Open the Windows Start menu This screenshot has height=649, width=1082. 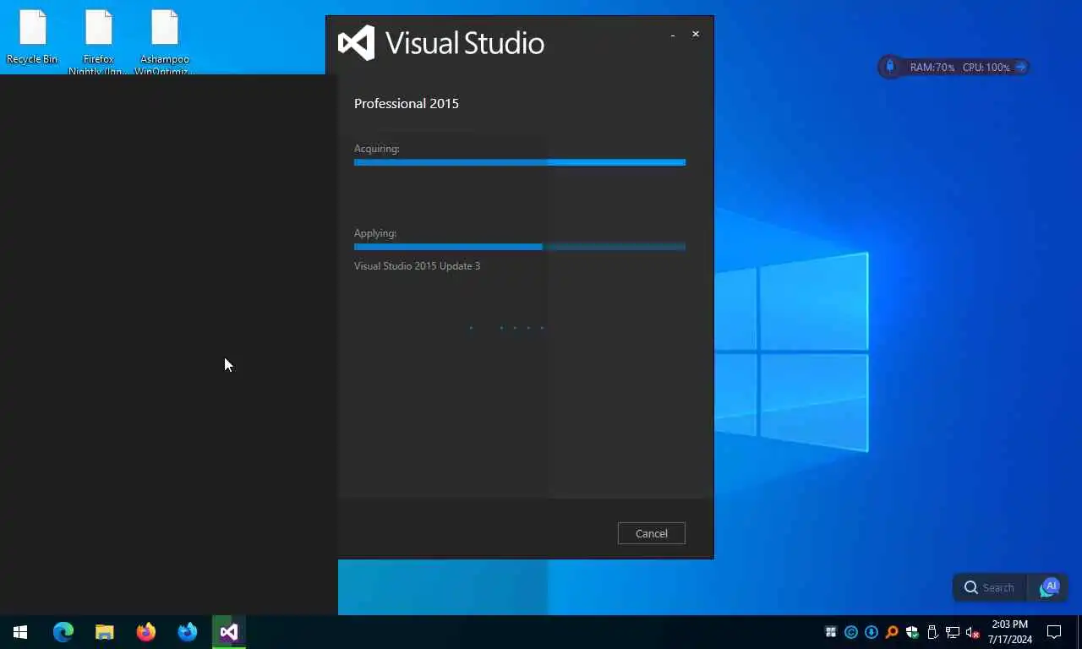click(20, 632)
